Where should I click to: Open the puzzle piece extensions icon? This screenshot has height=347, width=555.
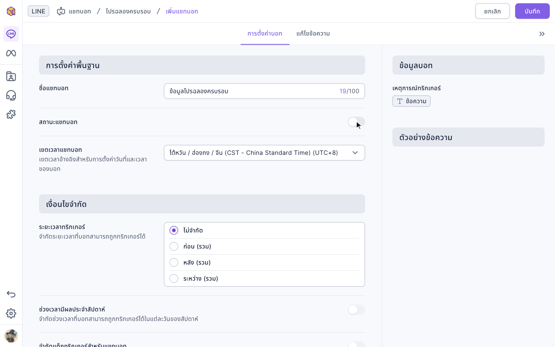(x=11, y=115)
